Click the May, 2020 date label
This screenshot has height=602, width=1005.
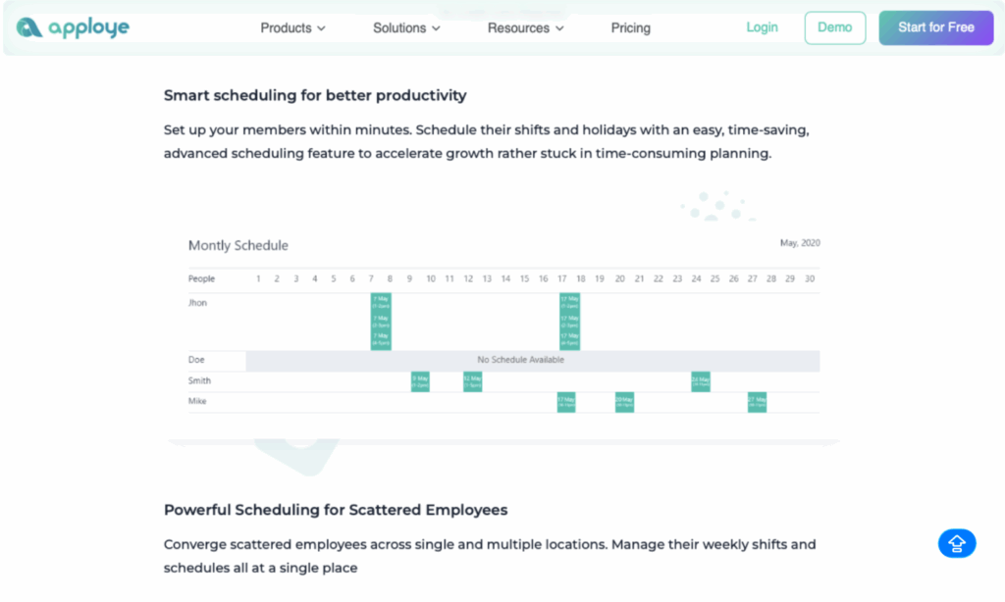click(800, 243)
